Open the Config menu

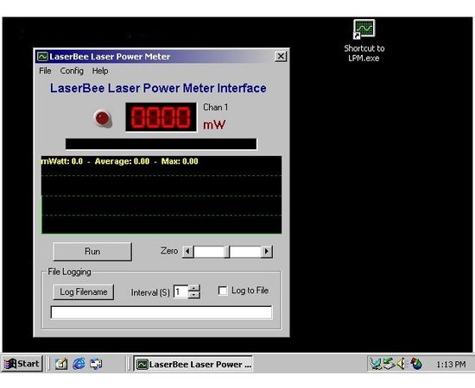[x=72, y=71]
